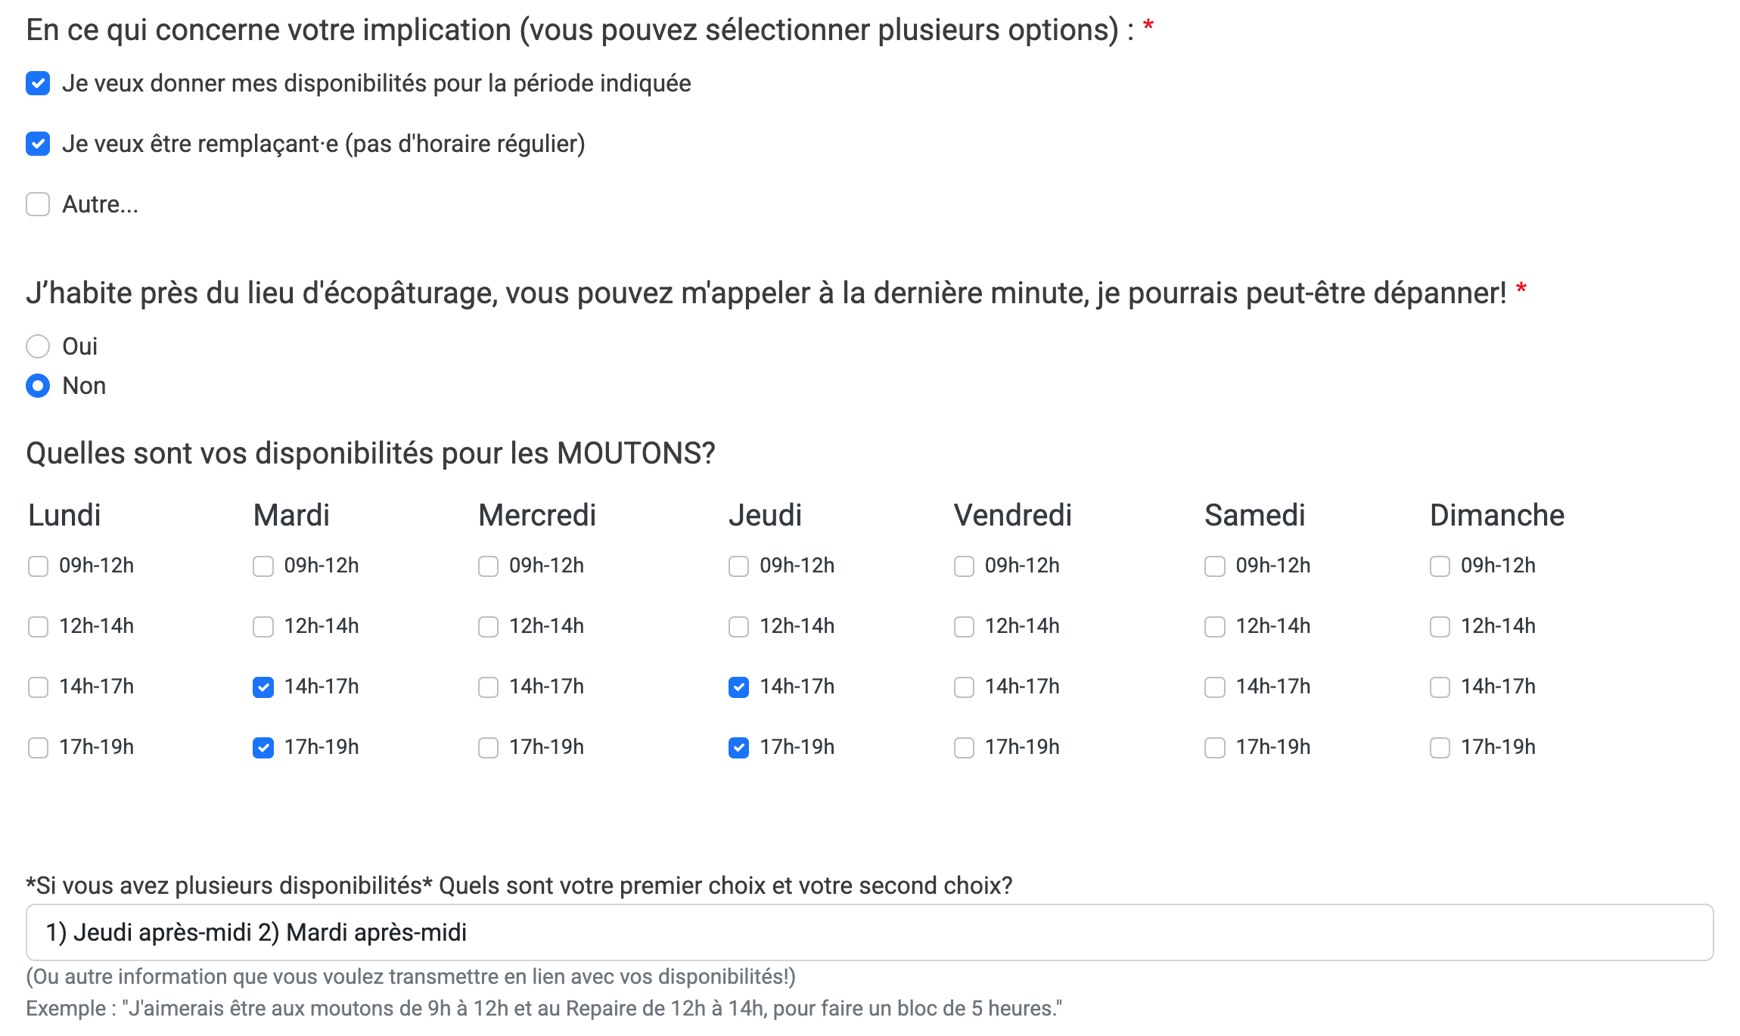Uncheck Jeudi 17h-19h slot

[738, 748]
